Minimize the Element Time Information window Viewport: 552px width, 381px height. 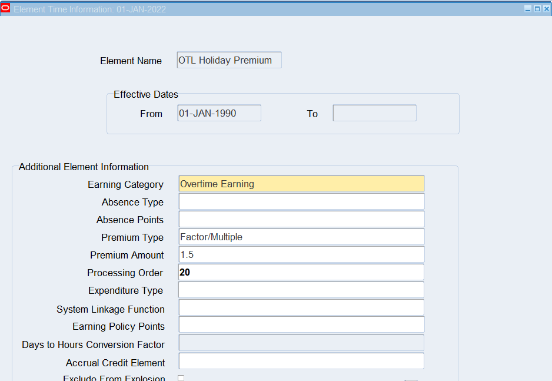(528, 9)
